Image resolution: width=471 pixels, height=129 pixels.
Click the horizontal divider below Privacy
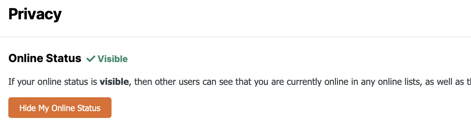pos(235,37)
